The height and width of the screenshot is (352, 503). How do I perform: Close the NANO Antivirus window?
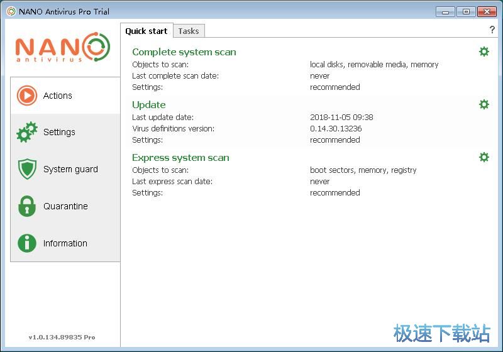[x=487, y=12]
